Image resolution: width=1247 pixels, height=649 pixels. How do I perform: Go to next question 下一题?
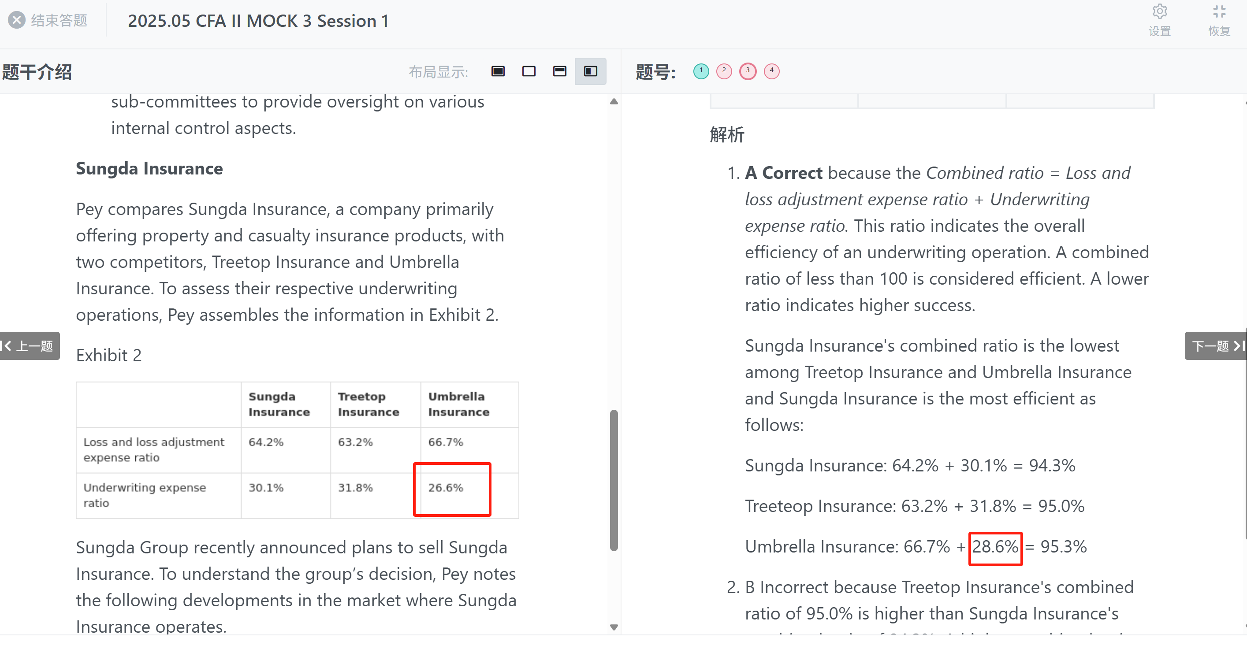1216,345
